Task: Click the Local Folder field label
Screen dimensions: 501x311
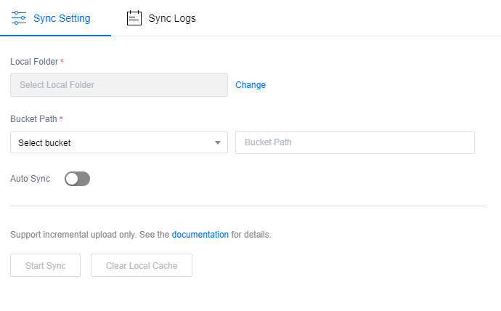Action: pos(34,62)
